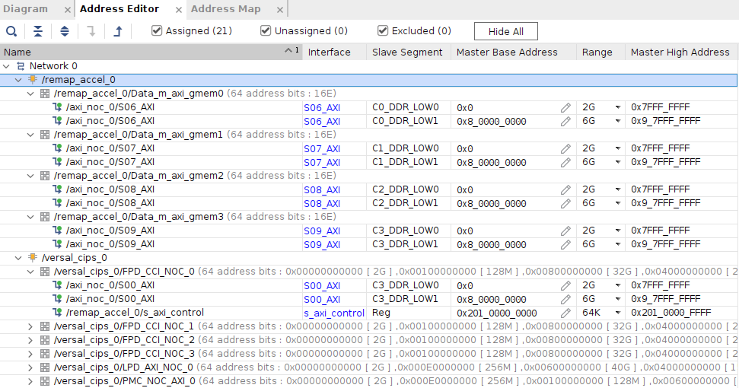The width and height of the screenshot is (739, 388).
Task: Open S09_AXI link in C3_DDR_LOW0 row
Action: [x=322, y=231]
